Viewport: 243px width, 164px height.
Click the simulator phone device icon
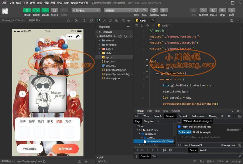pyautogui.click(x=84, y=20)
